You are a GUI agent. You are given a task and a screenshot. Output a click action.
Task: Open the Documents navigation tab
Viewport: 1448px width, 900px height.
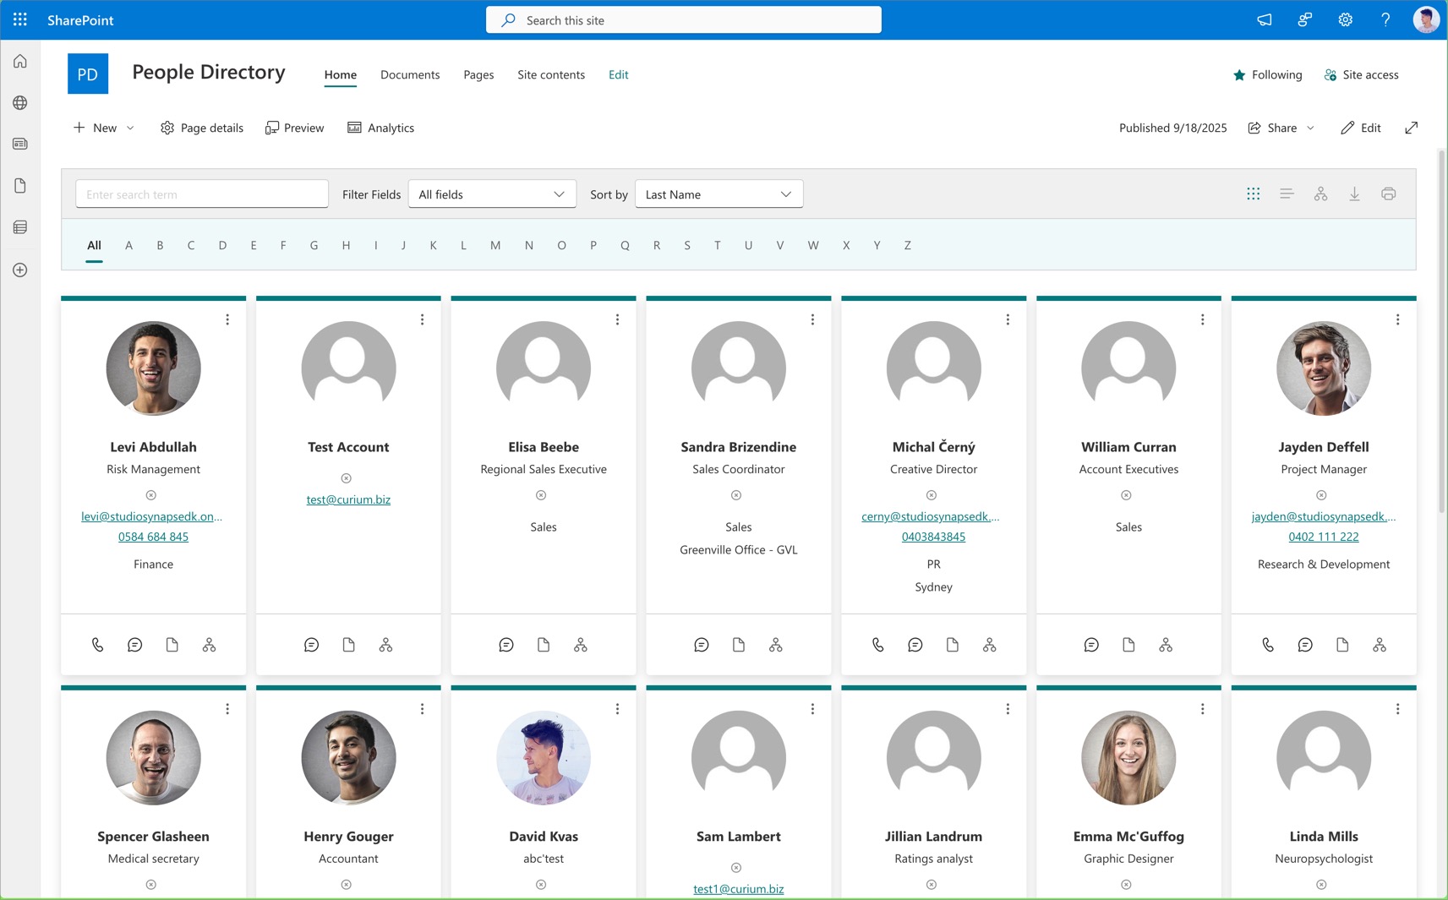point(410,74)
